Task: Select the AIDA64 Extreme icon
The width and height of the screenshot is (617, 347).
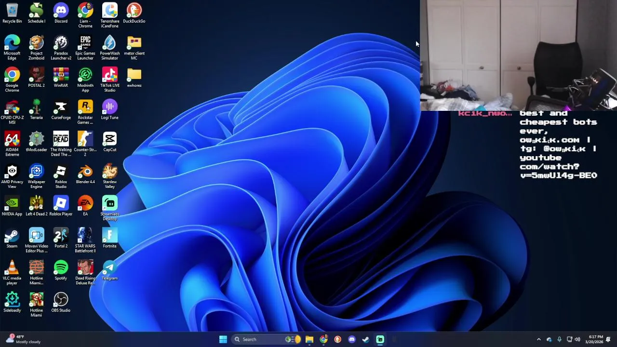Action: (12, 144)
